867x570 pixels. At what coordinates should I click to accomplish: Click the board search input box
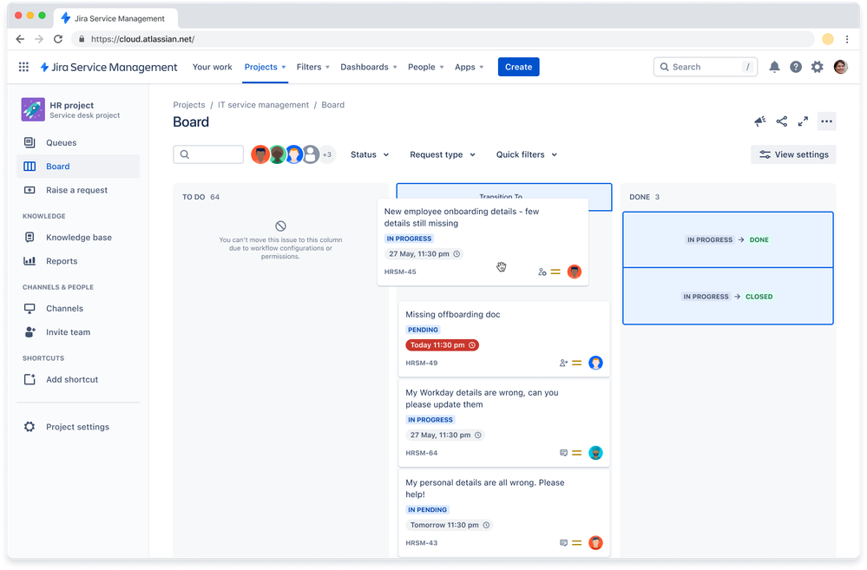click(208, 154)
